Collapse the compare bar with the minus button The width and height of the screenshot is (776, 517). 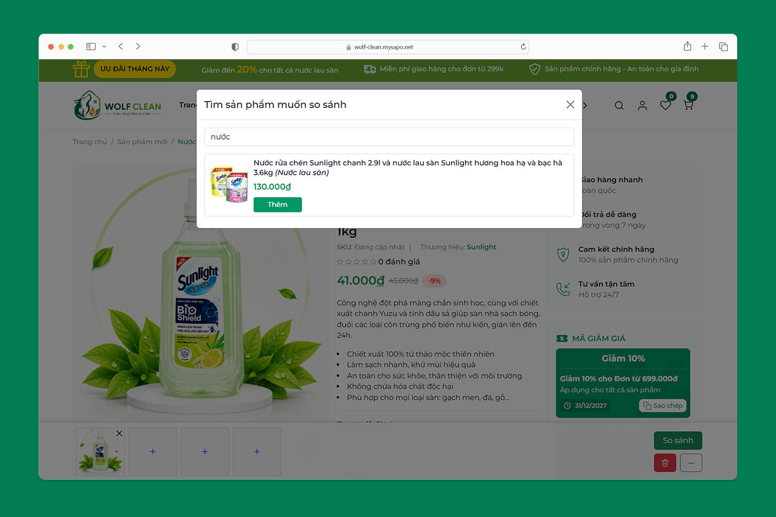691,463
